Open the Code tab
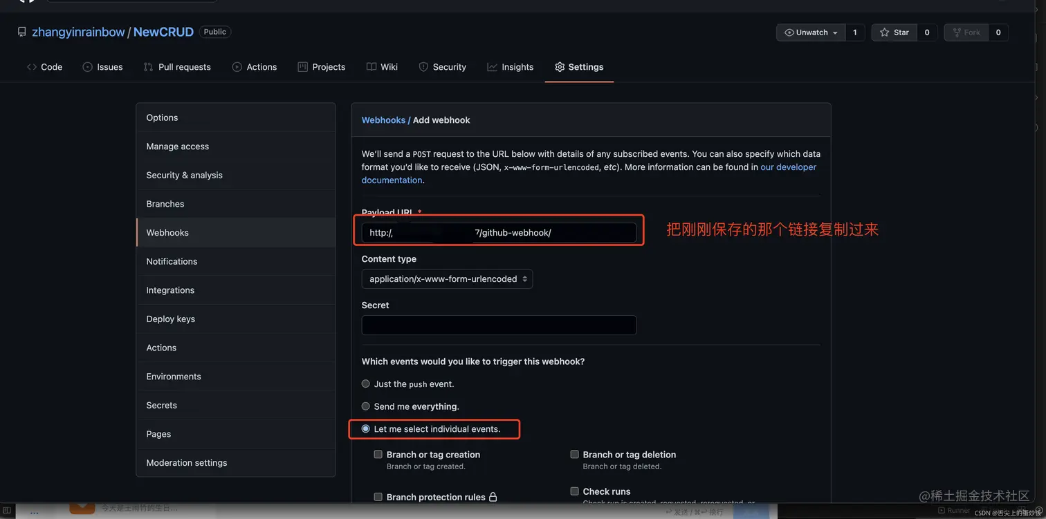Screen dimensions: 1046x519 point(45,67)
